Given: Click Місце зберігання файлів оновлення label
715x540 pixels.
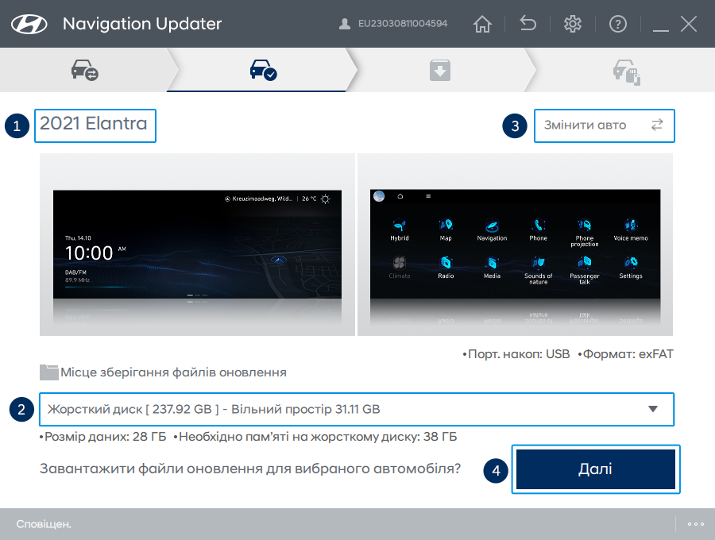Looking at the screenshot, I should [174, 372].
